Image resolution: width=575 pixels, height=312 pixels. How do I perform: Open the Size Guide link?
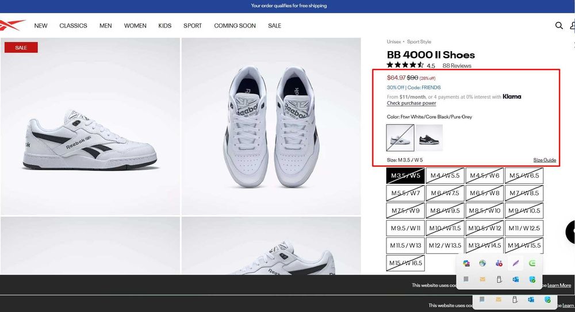click(545, 160)
